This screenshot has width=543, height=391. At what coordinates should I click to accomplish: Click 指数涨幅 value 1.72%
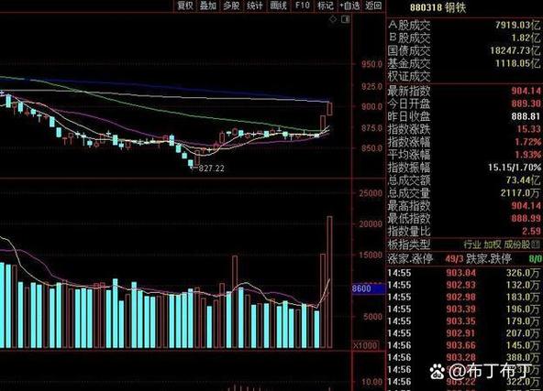(x=527, y=142)
